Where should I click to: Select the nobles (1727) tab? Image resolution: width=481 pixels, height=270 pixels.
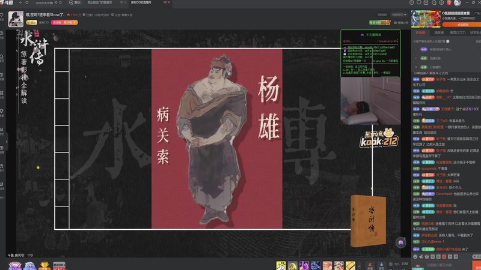[458, 33]
